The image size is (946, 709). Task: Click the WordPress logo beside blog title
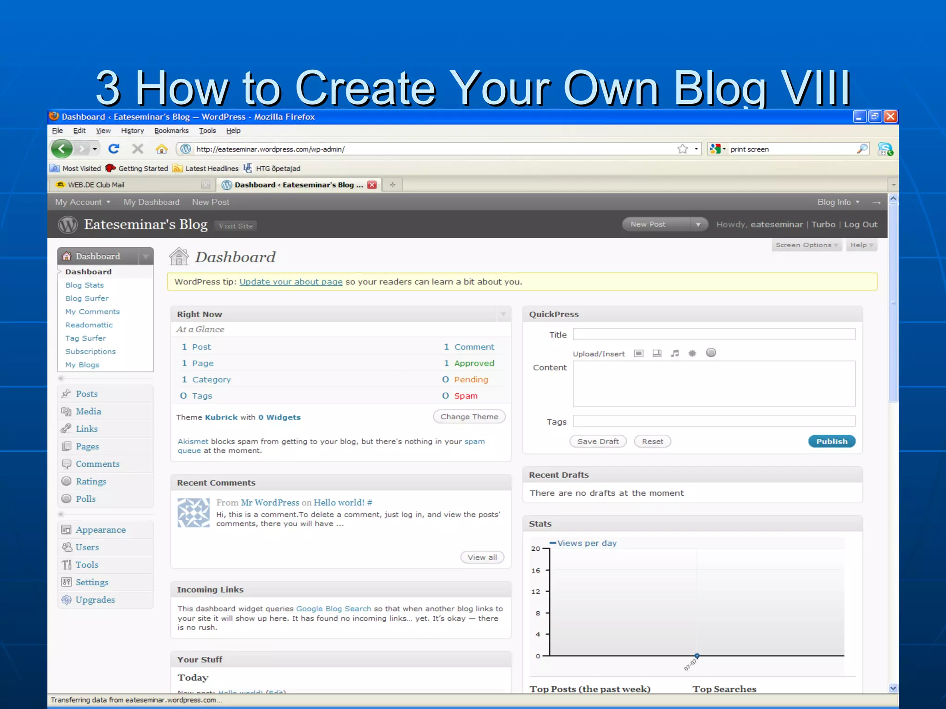tap(68, 225)
